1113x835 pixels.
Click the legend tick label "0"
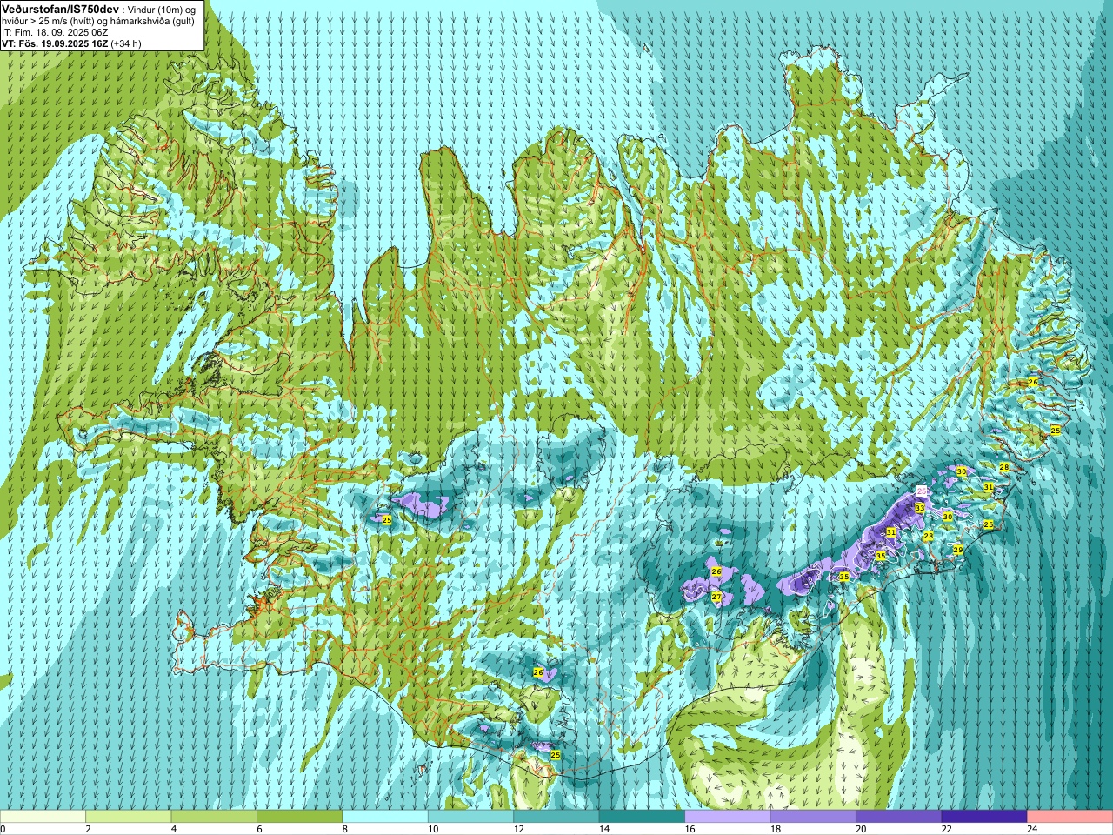click(x=3, y=829)
